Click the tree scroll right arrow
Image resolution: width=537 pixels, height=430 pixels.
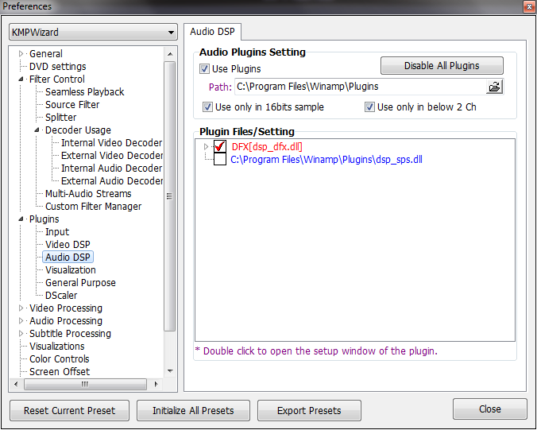coord(156,384)
